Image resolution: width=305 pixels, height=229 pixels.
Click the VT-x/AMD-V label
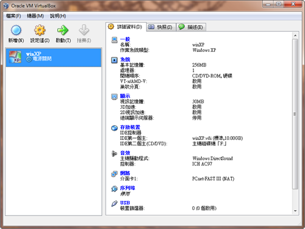134,81
